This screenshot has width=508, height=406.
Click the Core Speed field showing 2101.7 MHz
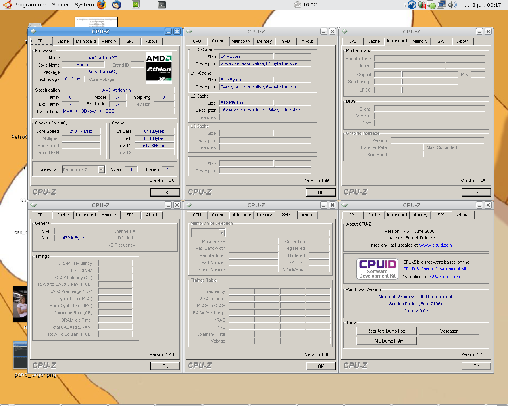(x=81, y=131)
